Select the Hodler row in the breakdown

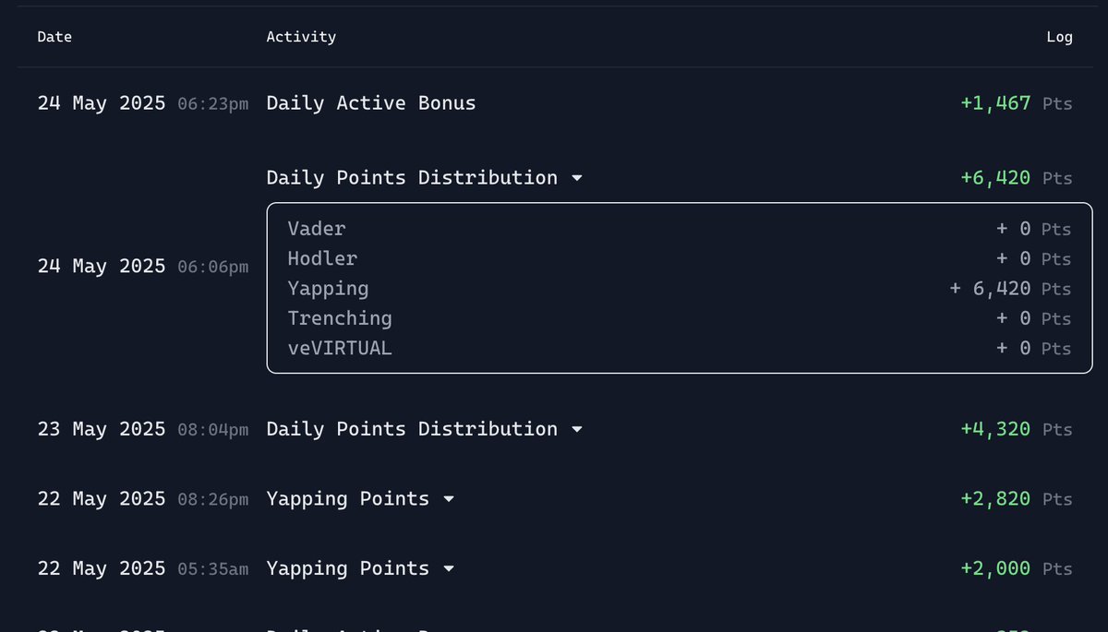pos(680,259)
